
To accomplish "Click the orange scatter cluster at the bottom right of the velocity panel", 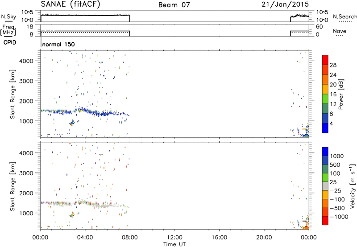I will click(x=305, y=227).
